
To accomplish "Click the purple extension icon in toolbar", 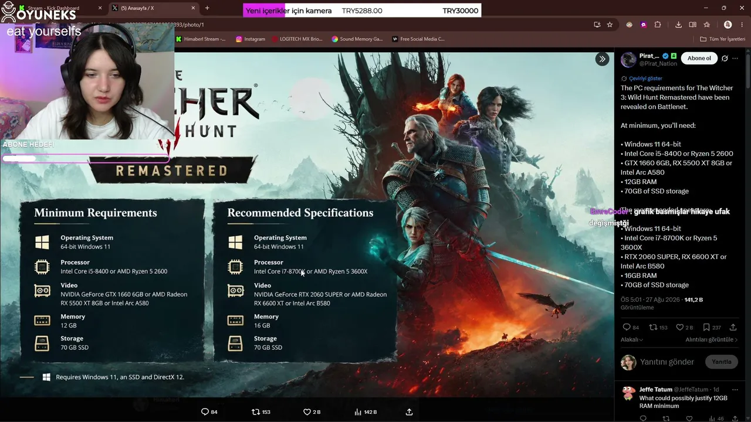I will pos(644,25).
